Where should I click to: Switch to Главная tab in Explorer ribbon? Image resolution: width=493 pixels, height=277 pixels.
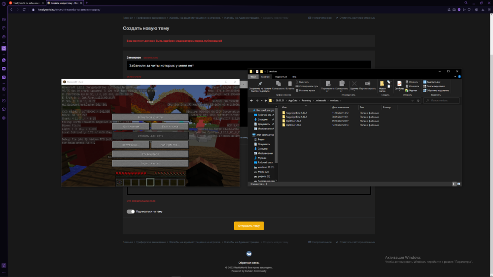pos(265,77)
